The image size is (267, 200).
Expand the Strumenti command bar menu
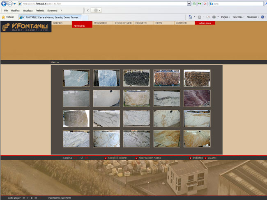[253, 17]
